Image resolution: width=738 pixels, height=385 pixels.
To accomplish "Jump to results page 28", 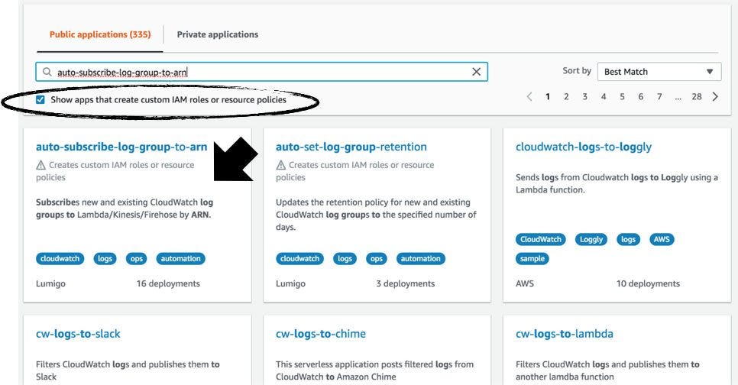I will click(697, 96).
